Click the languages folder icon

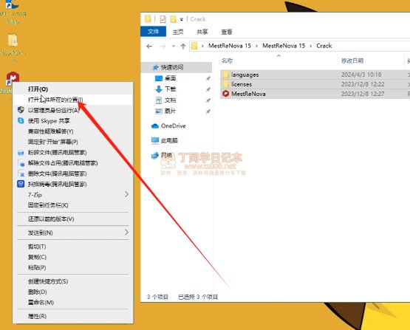pyautogui.click(x=226, y=75)
